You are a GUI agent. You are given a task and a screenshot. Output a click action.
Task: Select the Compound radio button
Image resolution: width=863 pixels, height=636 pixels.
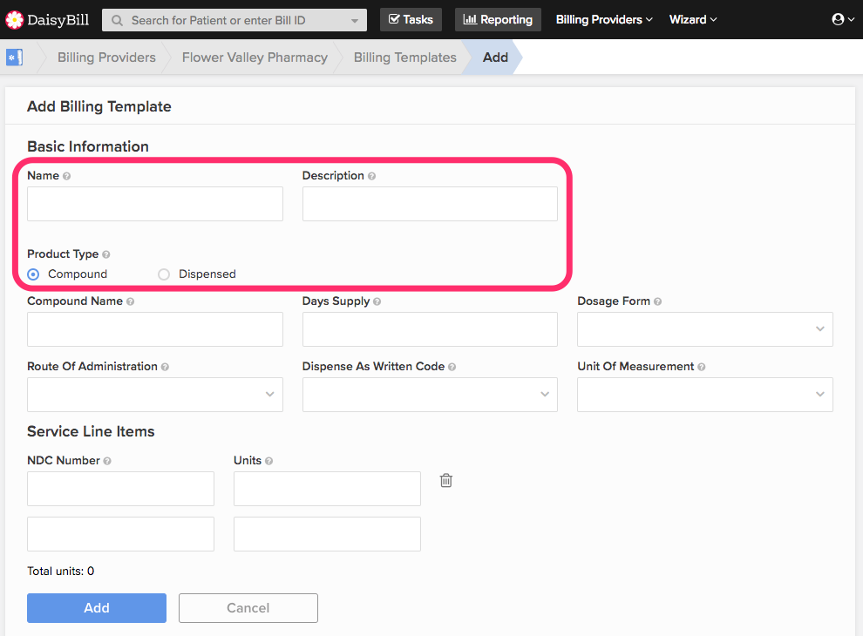pyautogui.click(x=34, y=274)
